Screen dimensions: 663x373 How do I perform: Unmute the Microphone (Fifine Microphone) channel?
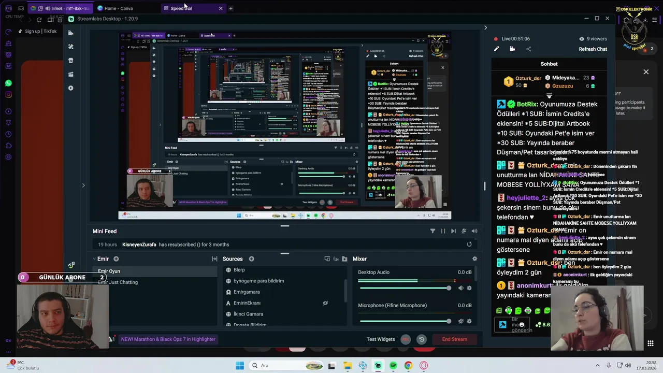coord(460,321)
